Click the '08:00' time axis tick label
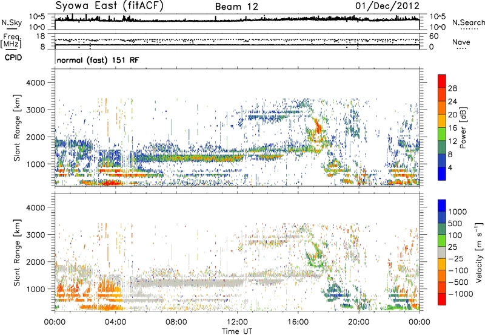485x335 pixels. (176, 322)
